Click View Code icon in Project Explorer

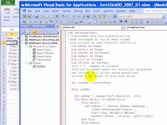point(24,31)
